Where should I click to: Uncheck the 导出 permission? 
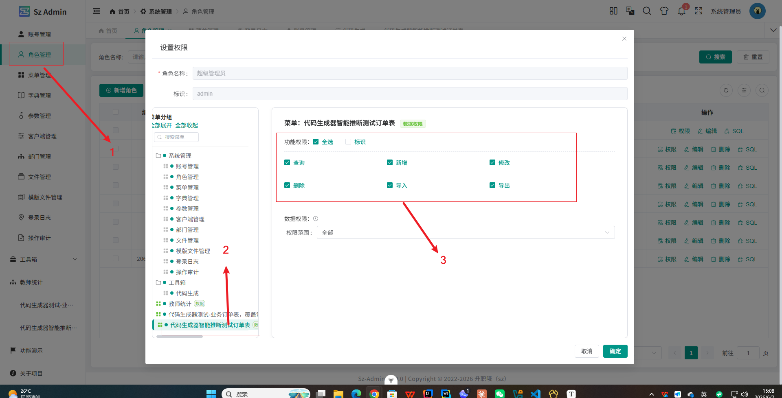click(x=492, y=185)
